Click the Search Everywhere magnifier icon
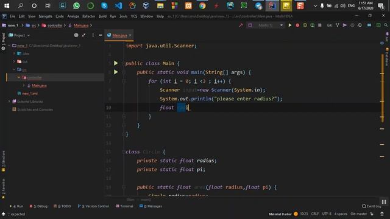 click(x=386, y=25)
